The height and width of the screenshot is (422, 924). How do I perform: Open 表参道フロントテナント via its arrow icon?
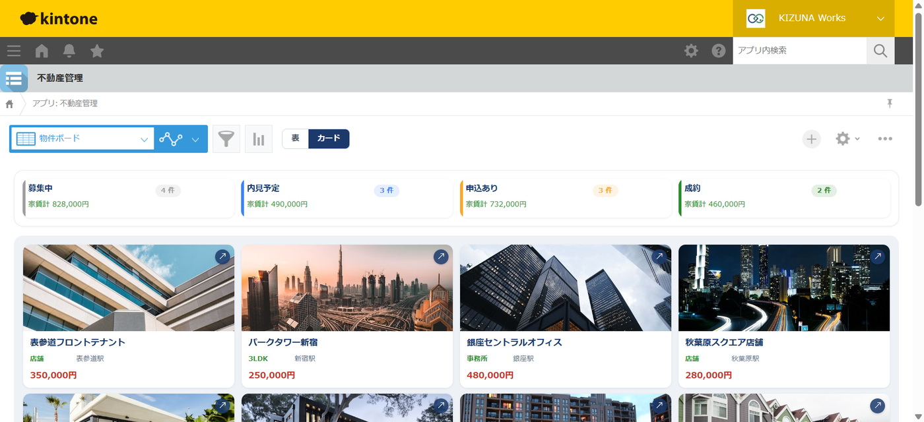click(x=222, y=256)
